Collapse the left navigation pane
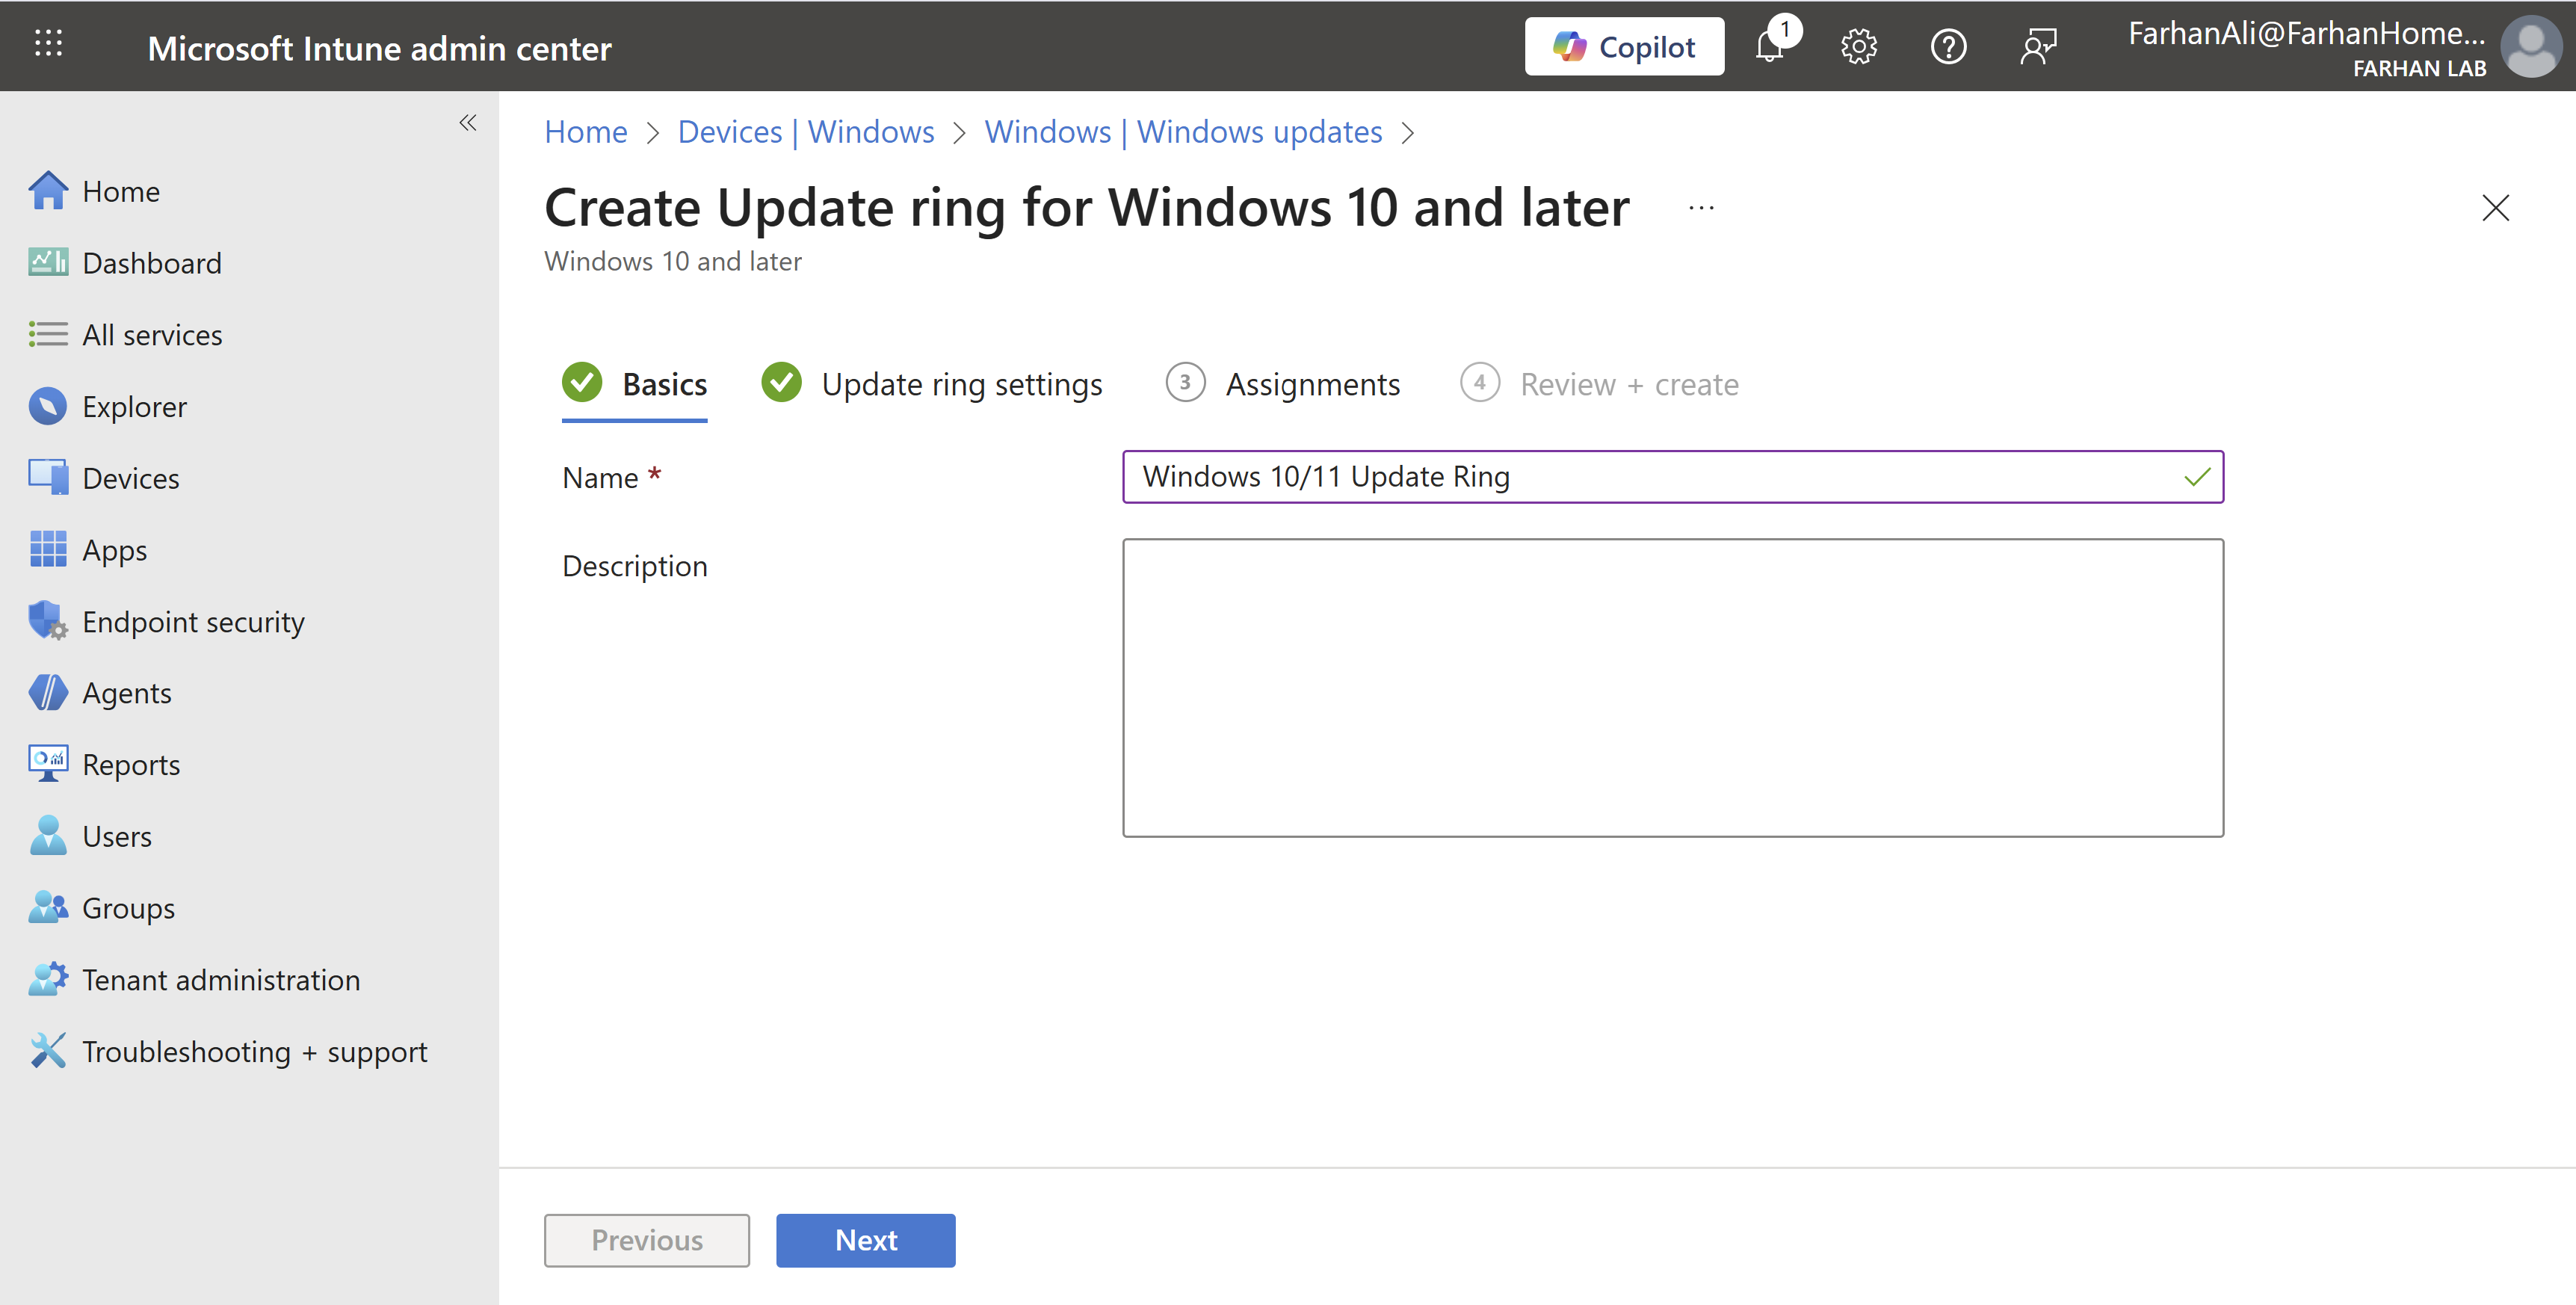Screen dimensions: 2576x1305 467,123
